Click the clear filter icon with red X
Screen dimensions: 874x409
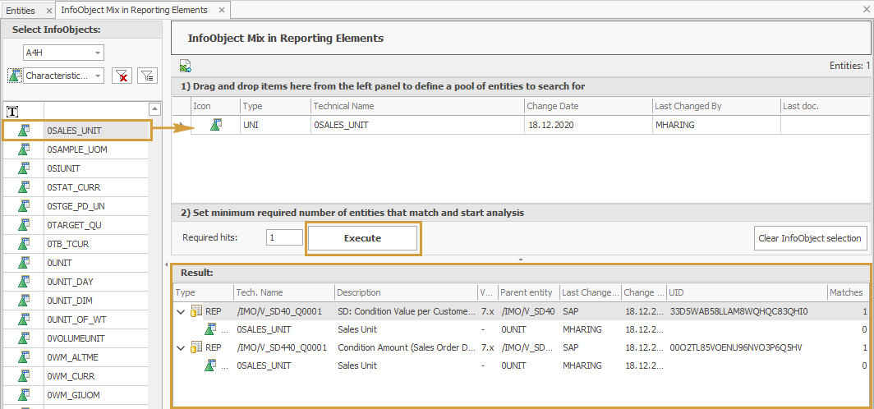coord(122,76)
